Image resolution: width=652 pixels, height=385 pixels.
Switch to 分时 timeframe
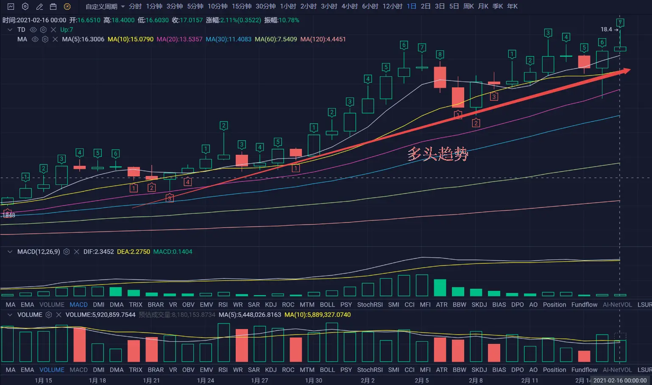click(x=136, y=6)
